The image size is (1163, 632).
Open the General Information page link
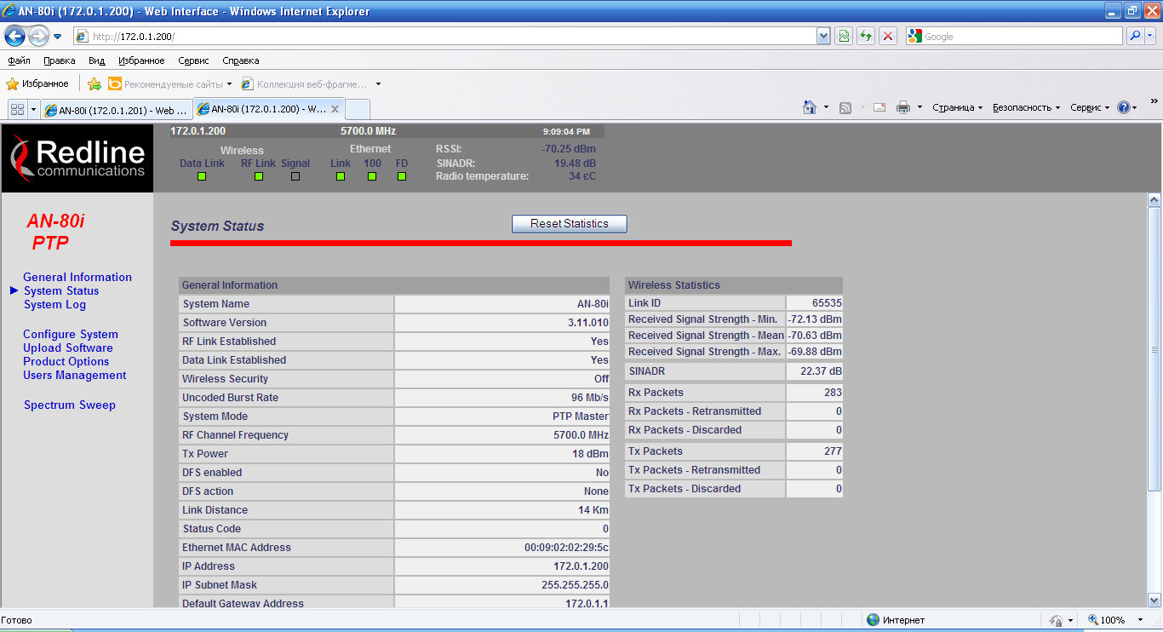point(77,277)
